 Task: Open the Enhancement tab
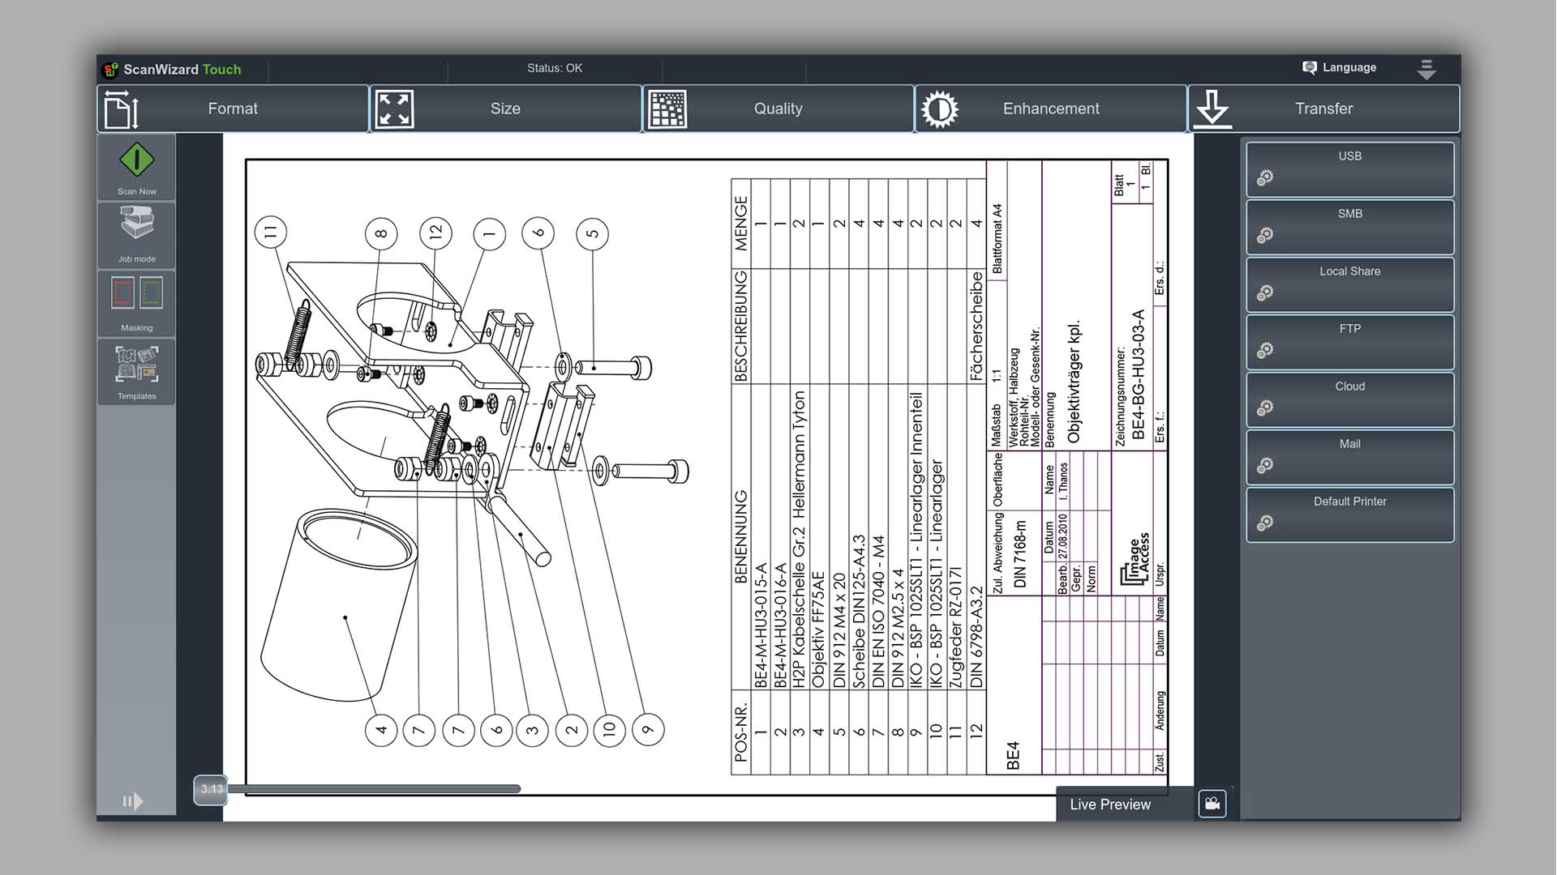[x=1051, y=109]
